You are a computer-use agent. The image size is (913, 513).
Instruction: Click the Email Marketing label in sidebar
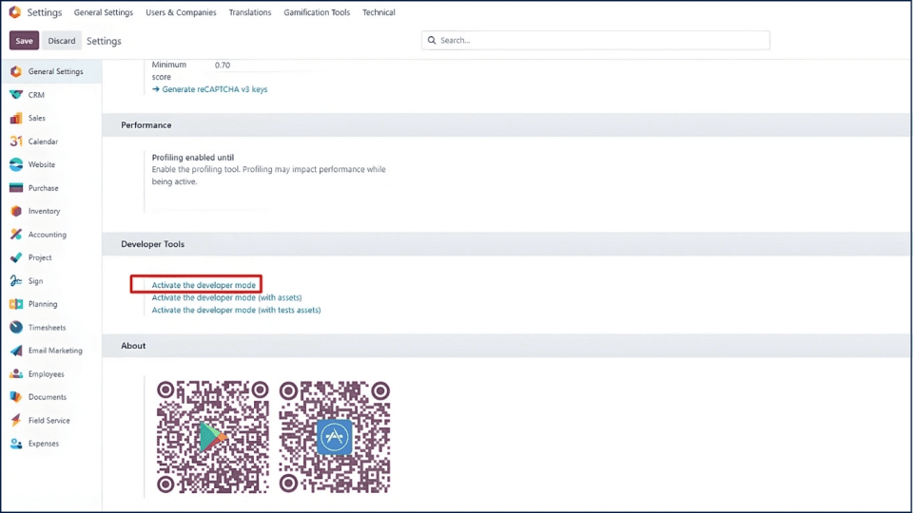[x=55, y=351]
